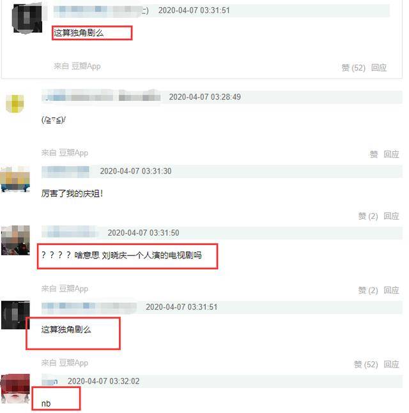Image resolution: width=409 pixels, height=413 pixels.
Task: Like the emoticon comment from 03:28:49
Action: pyautogui.click(x=374, y=154)
